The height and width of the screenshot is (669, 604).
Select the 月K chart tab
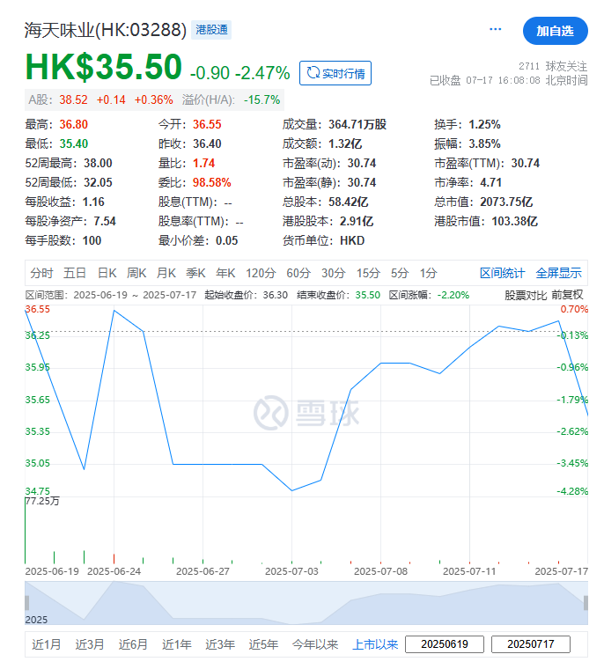click(166, 273)
